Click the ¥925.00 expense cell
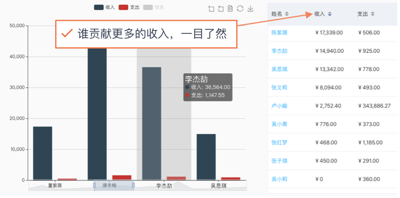This screenshot has width=400, height=198. [369, 51]
